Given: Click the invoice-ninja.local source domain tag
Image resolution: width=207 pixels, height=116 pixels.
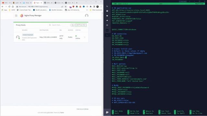Looking at the screenshot, I should point(28,35).
